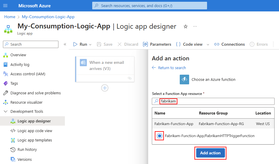279x164 pixels.
Task: Go to Activity log
Action: coord(20,64)
